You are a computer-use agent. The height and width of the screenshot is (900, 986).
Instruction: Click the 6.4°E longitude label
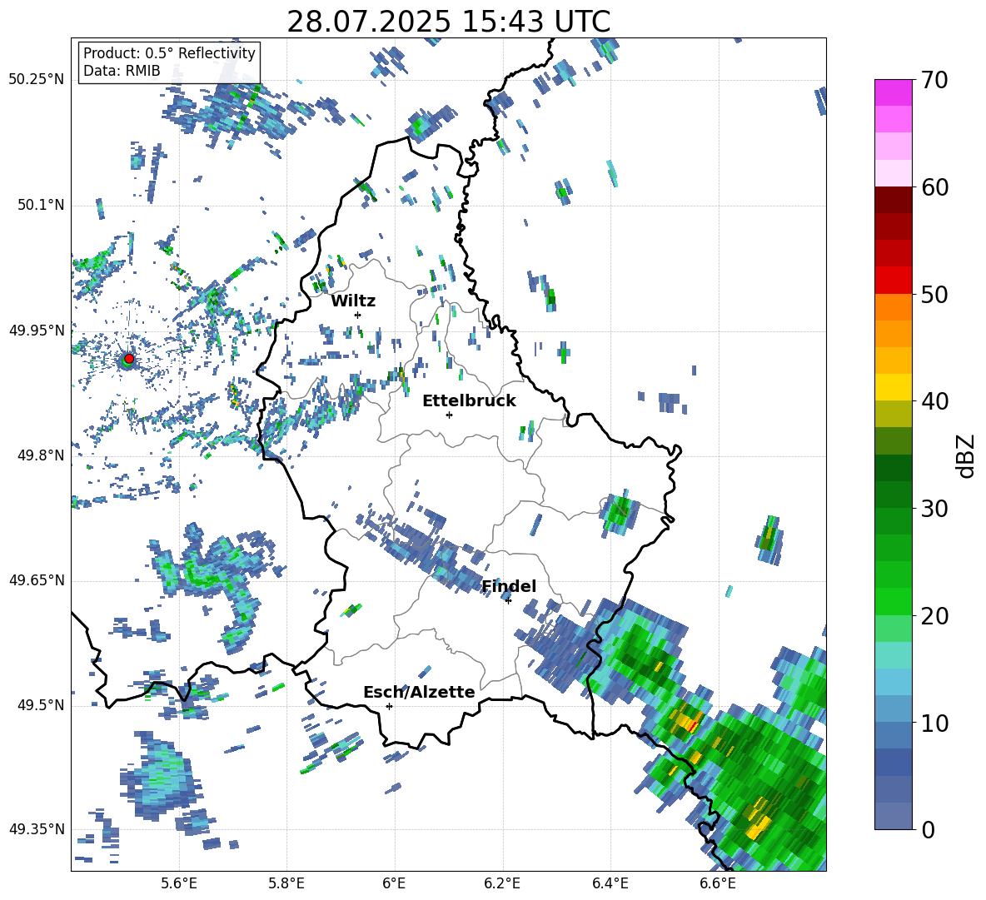(x=610, y=883)
